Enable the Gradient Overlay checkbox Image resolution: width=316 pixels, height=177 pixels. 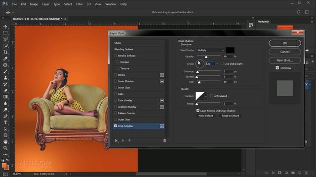(x=116, y=107)
